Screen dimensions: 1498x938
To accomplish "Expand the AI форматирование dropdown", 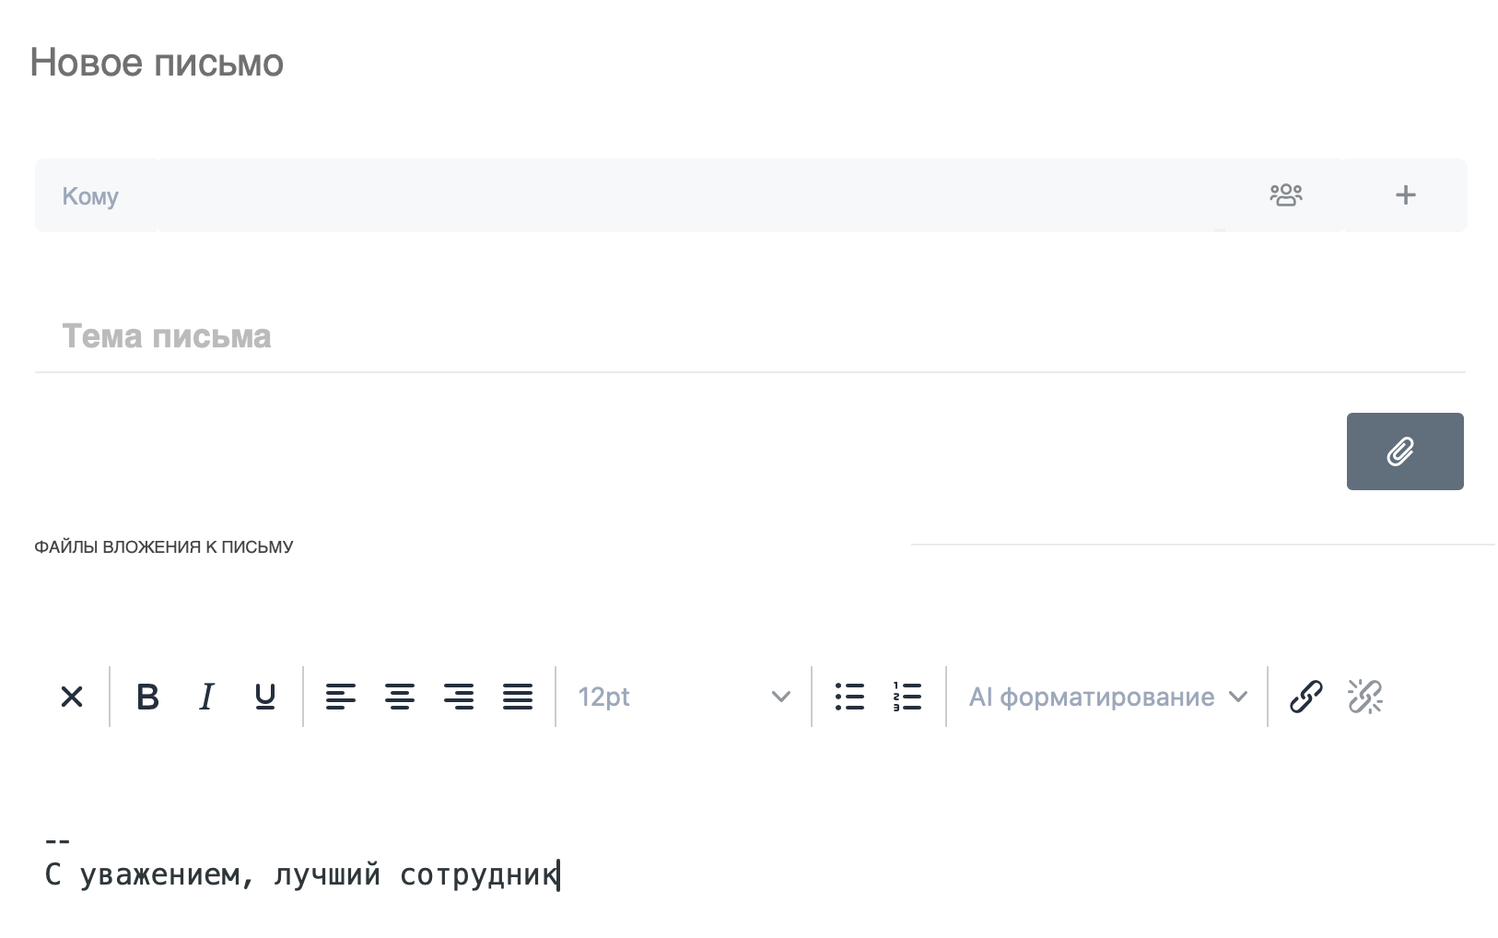I will [x=1107, y=697].
